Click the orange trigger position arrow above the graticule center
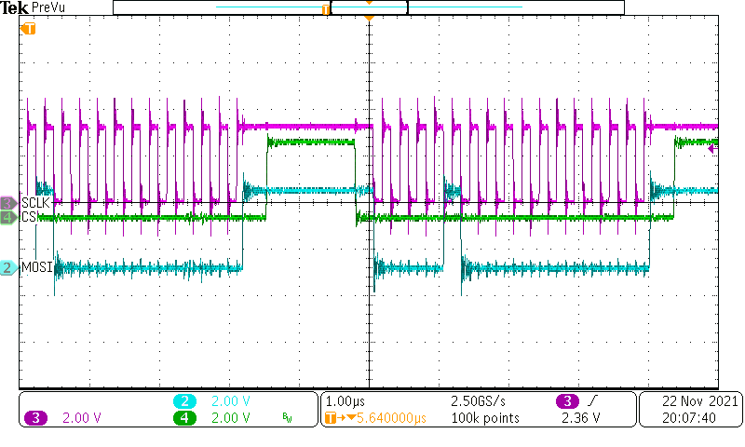The height and width of the screenshot is (447, 745). click(x=369, y=18)
